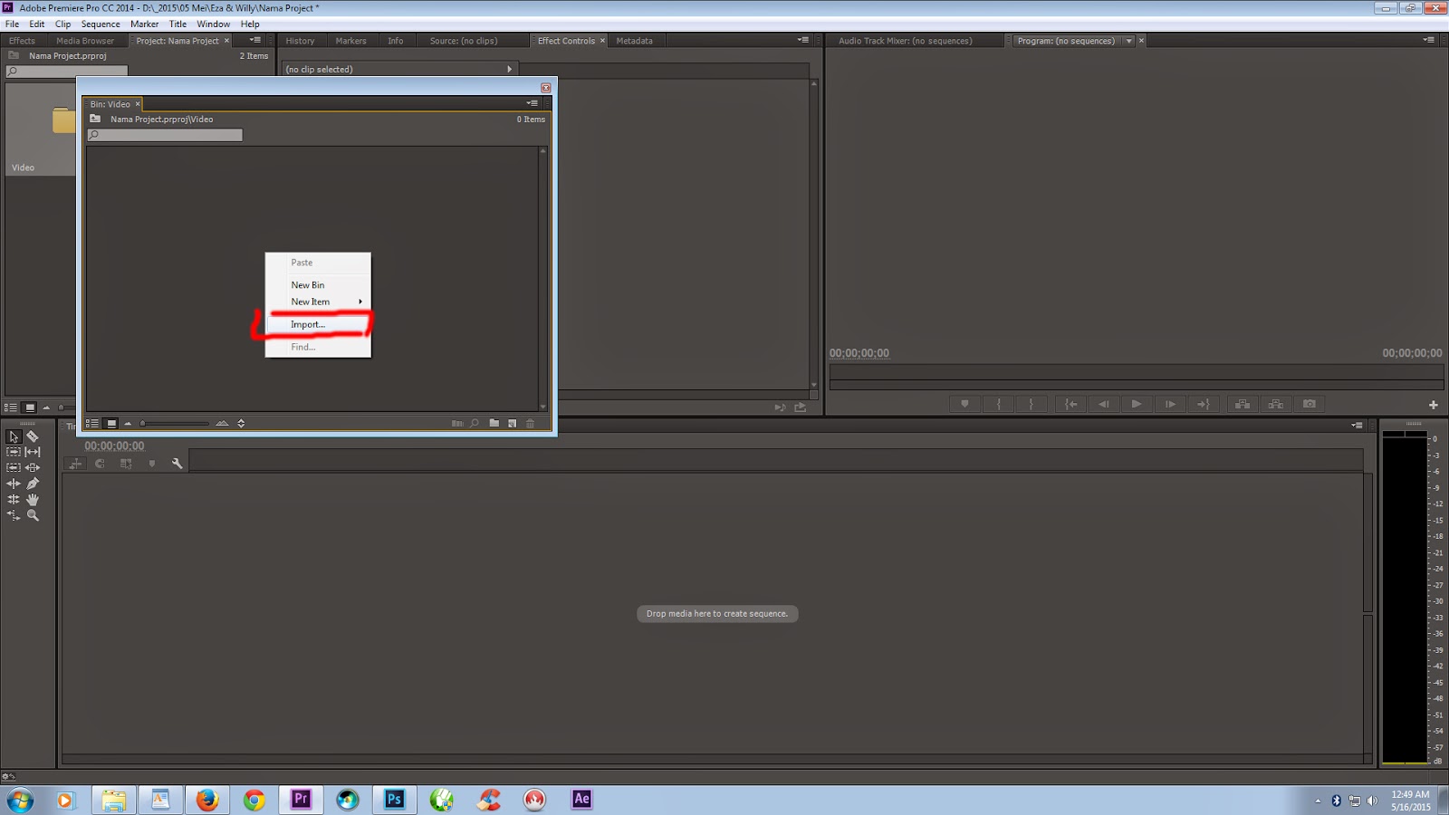Viewport: 1449px width, 815px height.
Task: Click Bin panel search field
Action: 165,135
